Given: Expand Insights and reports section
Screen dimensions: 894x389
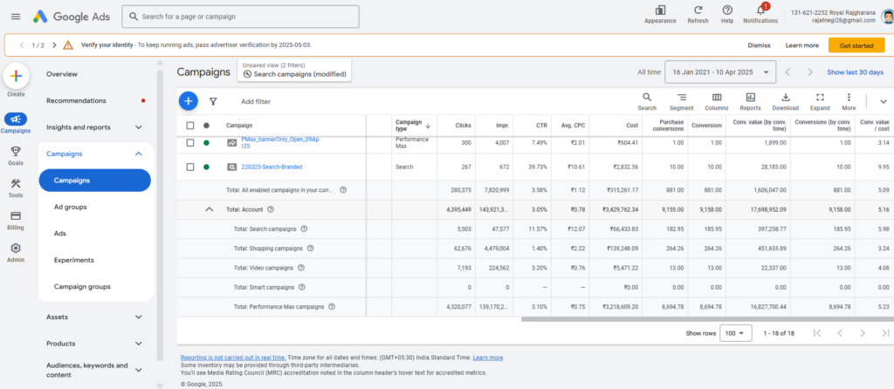Looking at the screenshot, I should pos(139,127).
